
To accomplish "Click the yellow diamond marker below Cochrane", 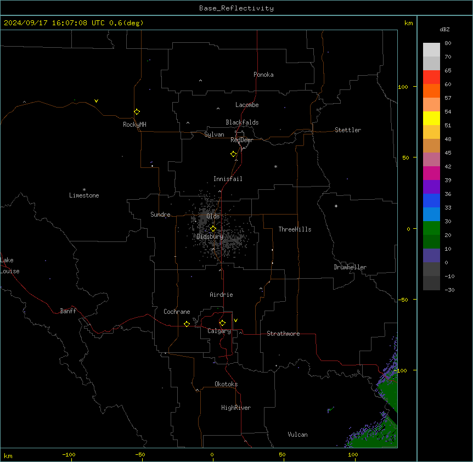I will 187,324.
